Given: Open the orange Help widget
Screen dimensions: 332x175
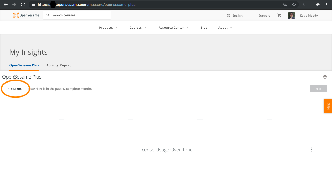Looking at the screenshot, I should tap(328, 106).
